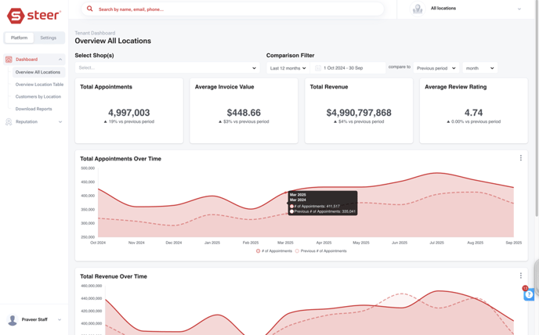The height and width of the screenshot is (335, 539).
Task: Click the All locations shop icon
Action: (x=418, y=9)
